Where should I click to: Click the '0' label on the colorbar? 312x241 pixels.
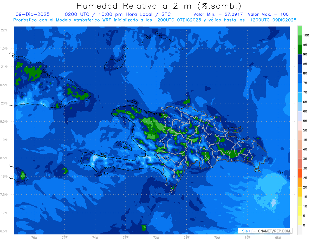pos(304,225)
